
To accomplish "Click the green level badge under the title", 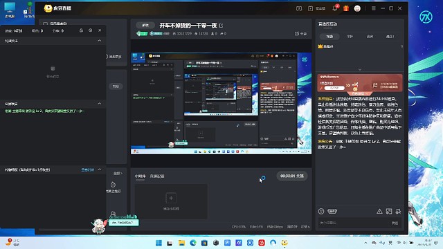I will point(142,34).
